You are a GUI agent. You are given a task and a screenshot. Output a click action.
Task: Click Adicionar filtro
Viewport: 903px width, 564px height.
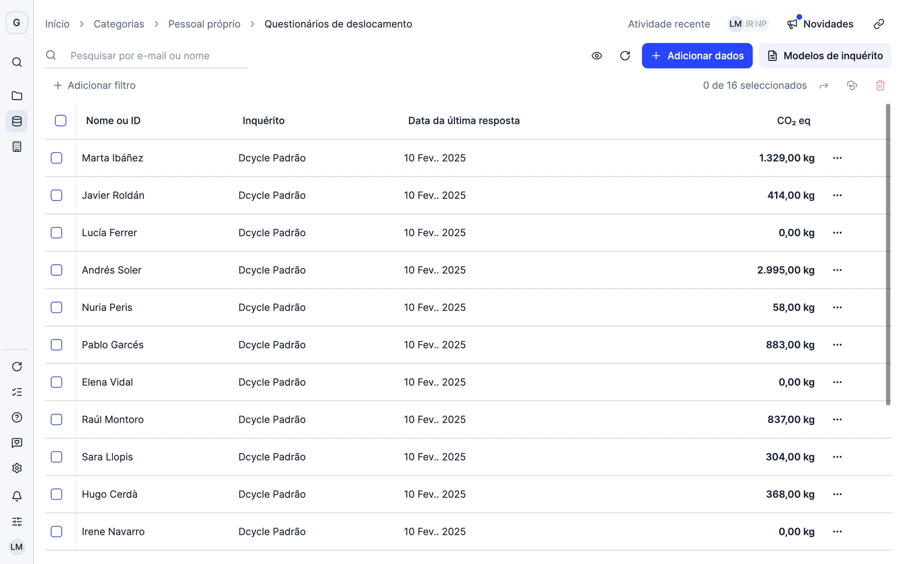[x=94, y=86]
